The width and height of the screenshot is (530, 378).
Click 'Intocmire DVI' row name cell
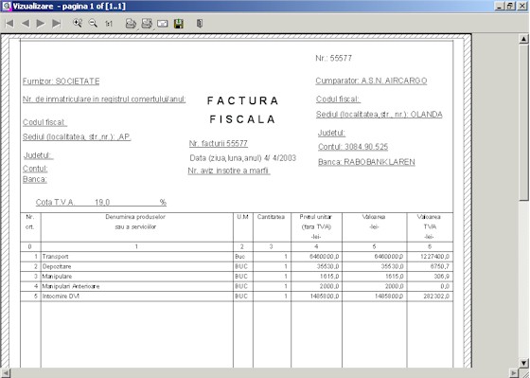(136, 297)
